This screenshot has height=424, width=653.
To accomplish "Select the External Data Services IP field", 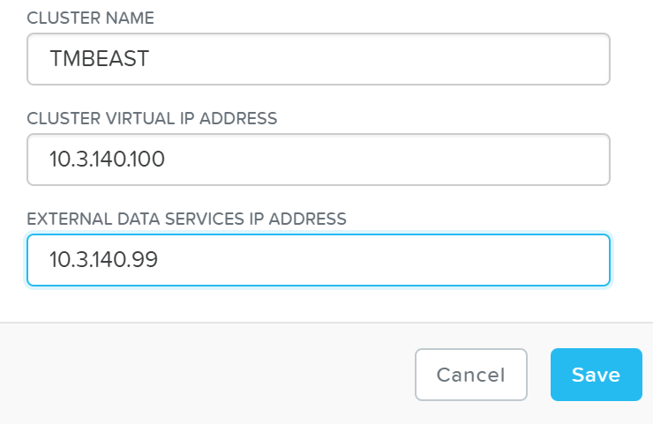I will point(319,260).
